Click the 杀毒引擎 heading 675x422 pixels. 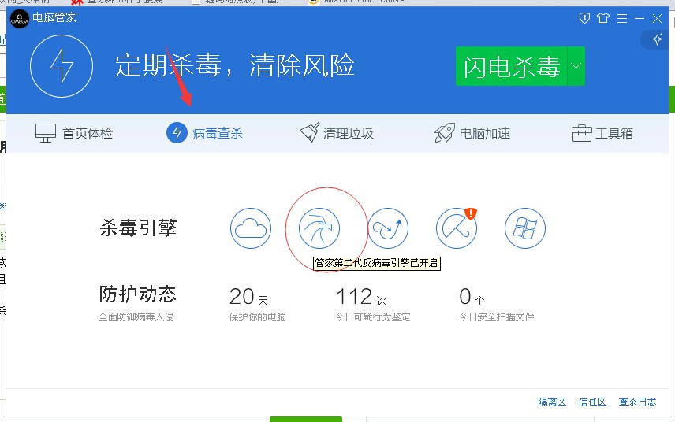pos(138,228)
